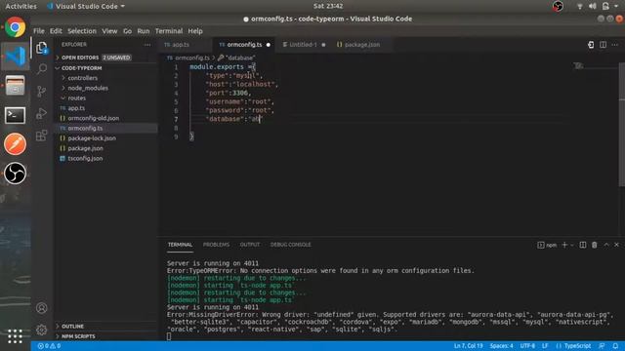Open the File menu
Screen dimensions: 625x351
[39, 31]
